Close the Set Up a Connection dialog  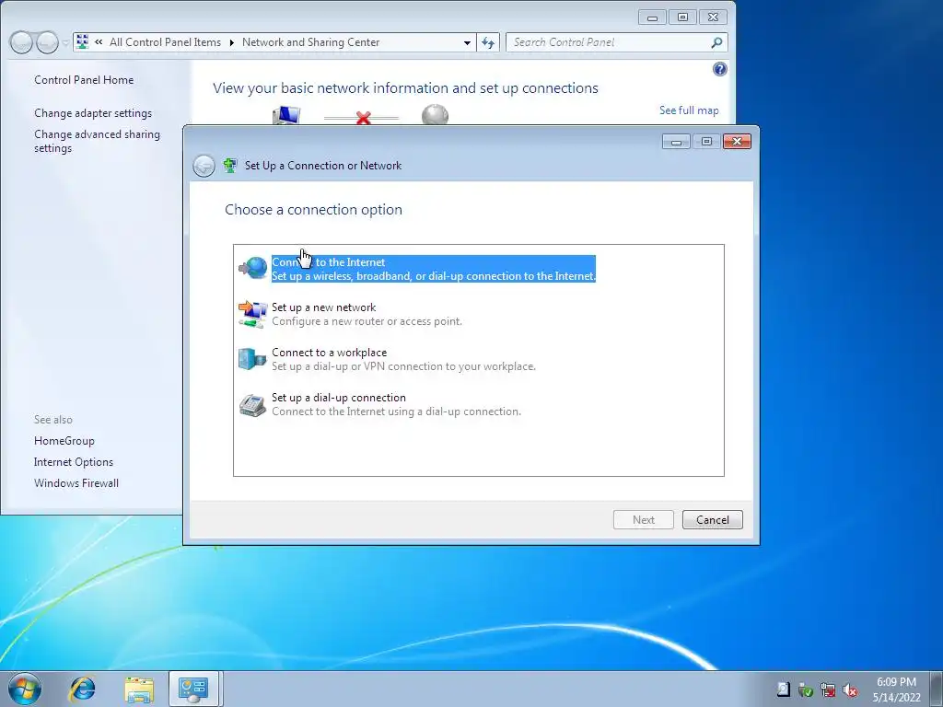click(737, 141)
